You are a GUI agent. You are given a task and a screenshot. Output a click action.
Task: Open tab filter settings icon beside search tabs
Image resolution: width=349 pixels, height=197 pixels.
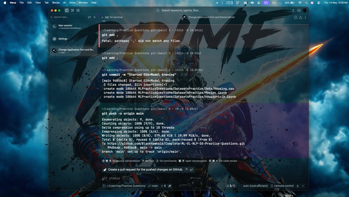click(89, 17)
